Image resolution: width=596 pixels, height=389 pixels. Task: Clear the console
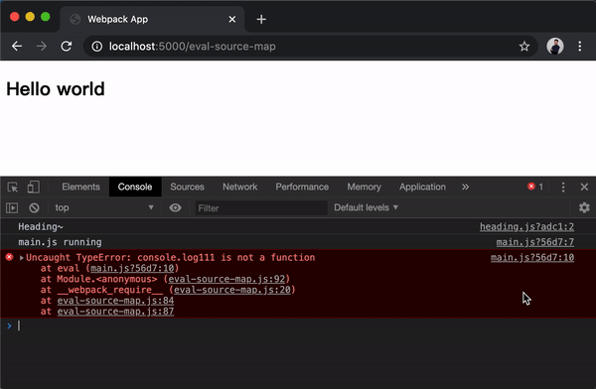click(x=34, y=207)
